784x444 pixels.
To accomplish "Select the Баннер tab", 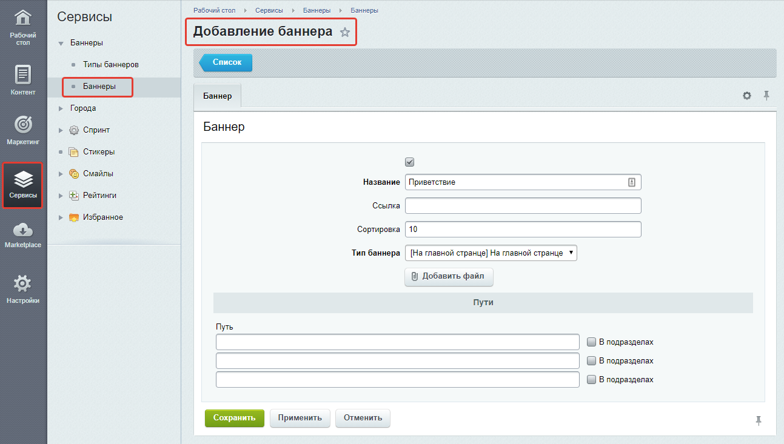I will [217, 96].
